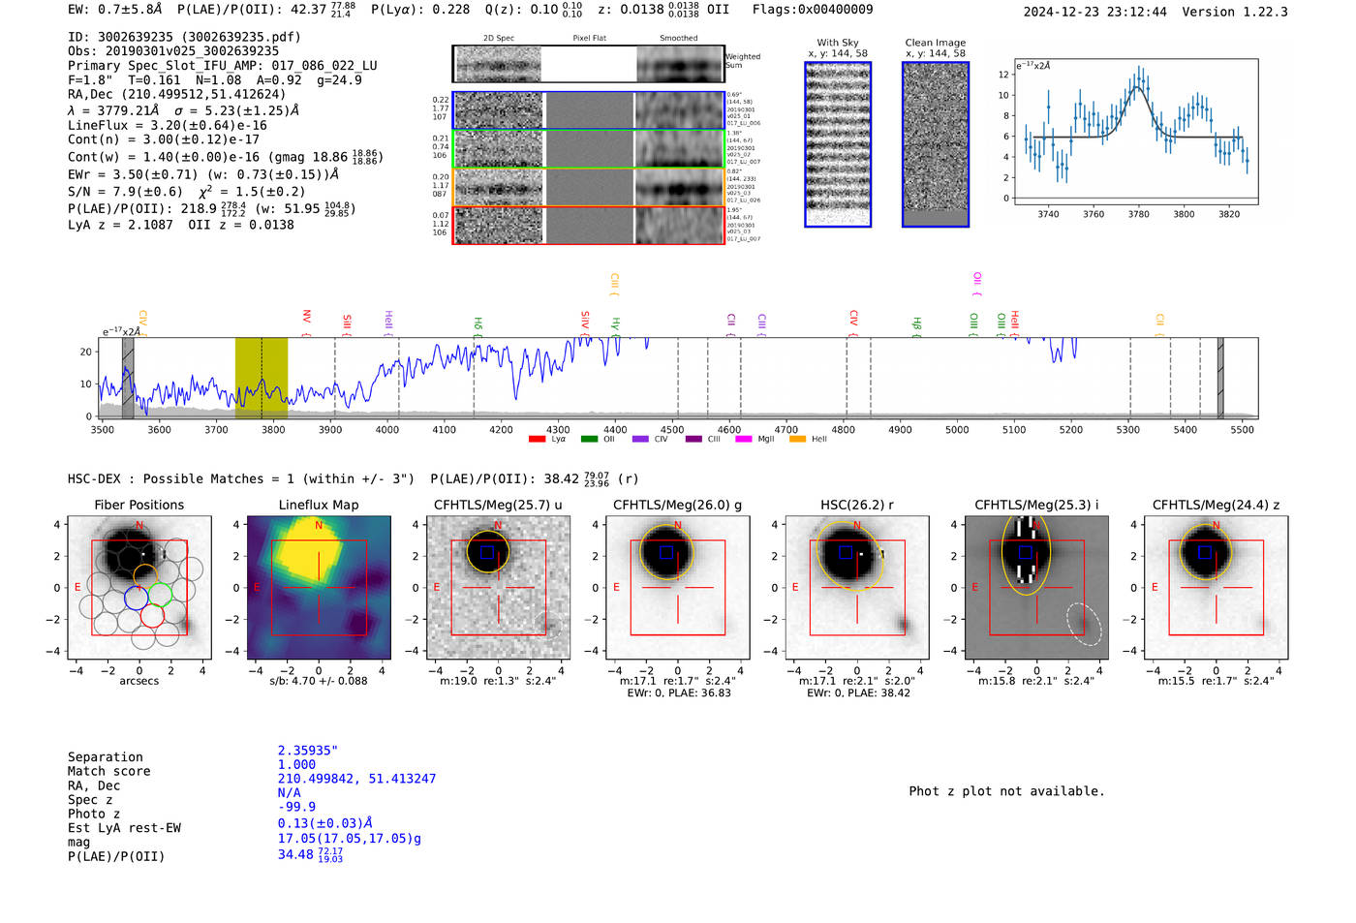The height and width of the screenshot is (923, 1356).
Task: Select the green-bordered 2D spectrum row
Action: [x=588, y=149]
